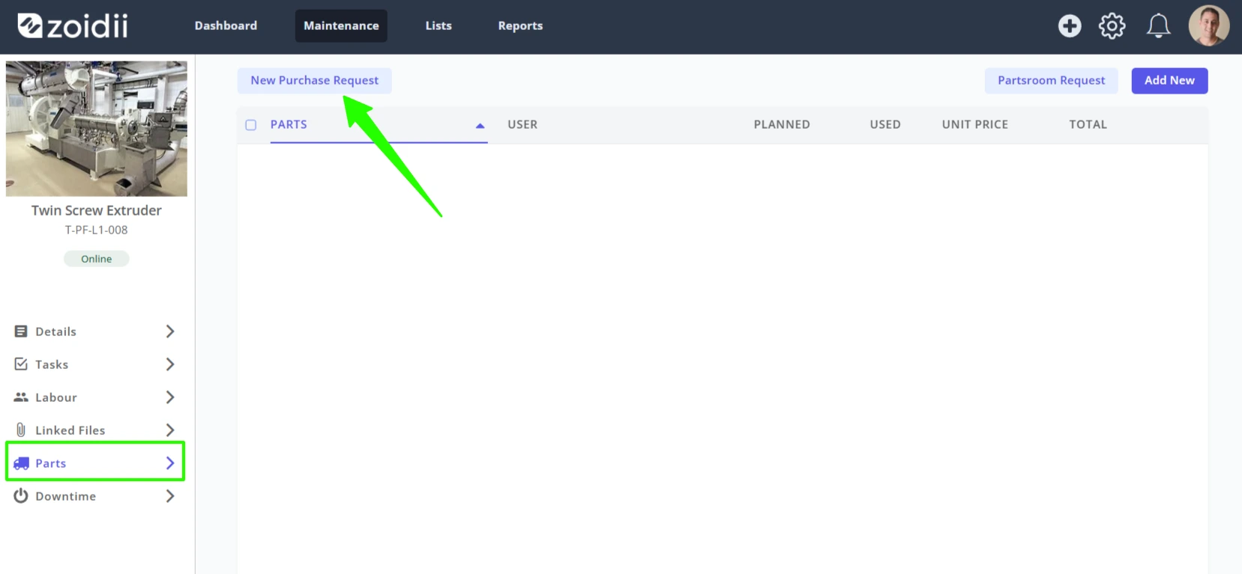
Task: Go to the Dashboard tab
Action: [226, 25]
